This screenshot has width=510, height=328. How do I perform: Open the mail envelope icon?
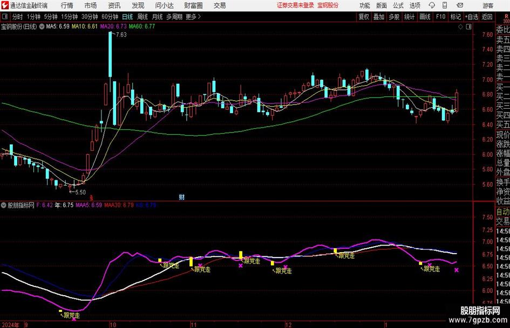click(x=460, y=5)
